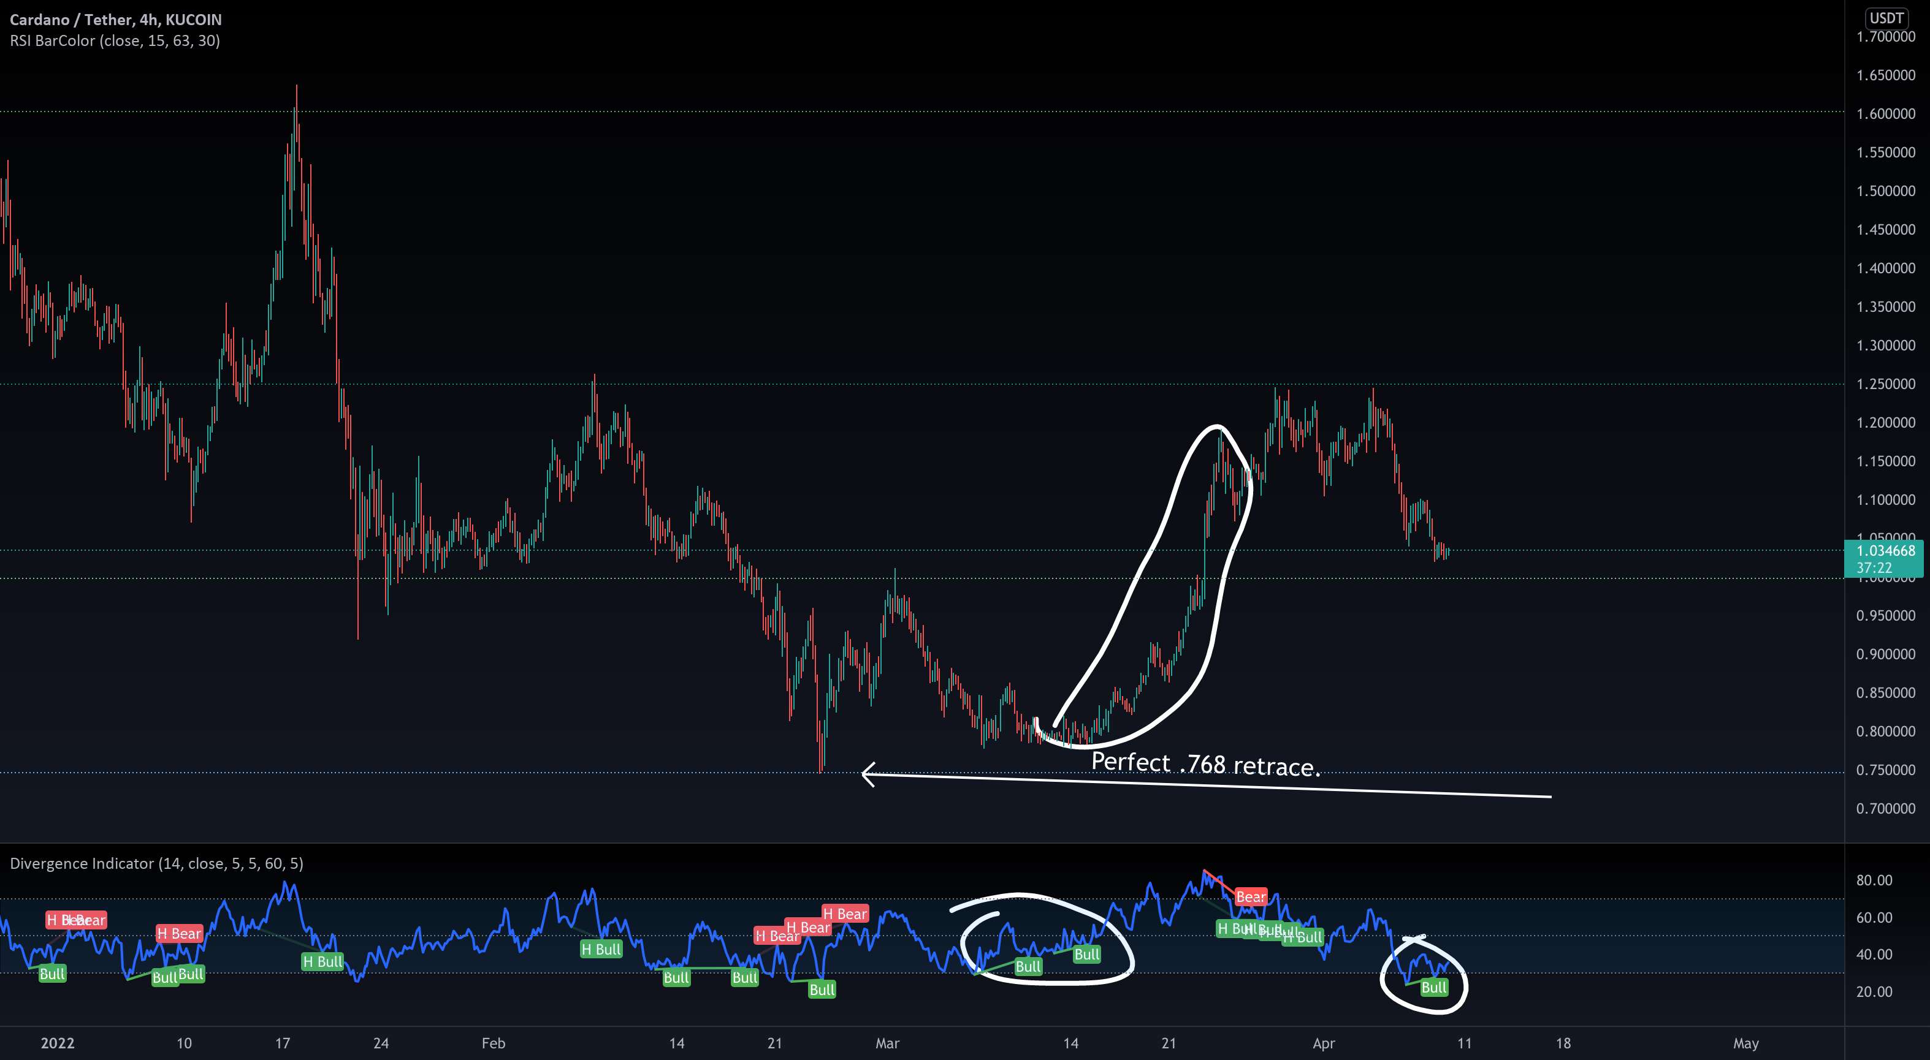Click the 2022 label on time axis

point(58,1043)
